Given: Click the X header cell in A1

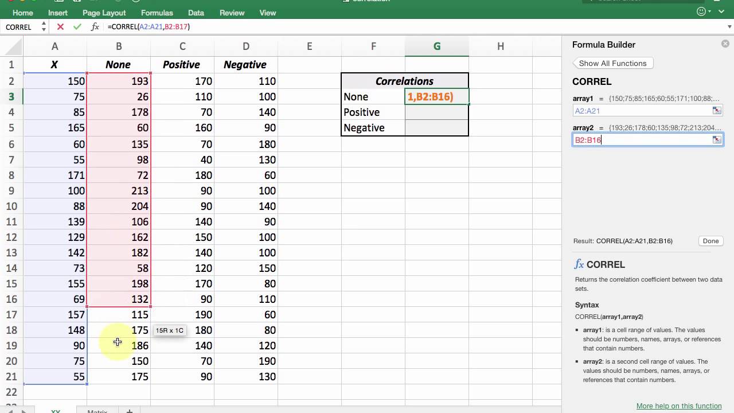Looking at the screenshot, I should [x=55, y=65].
